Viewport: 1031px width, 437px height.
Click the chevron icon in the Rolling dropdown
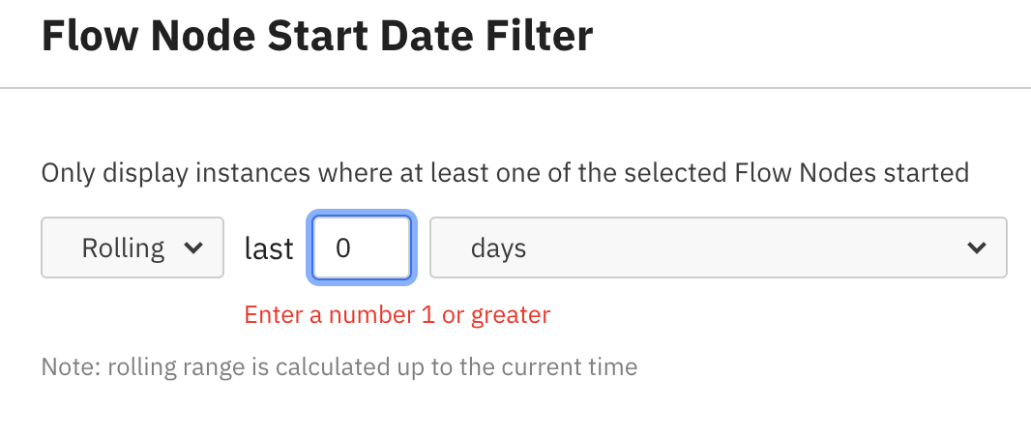(x=193, y=248)
